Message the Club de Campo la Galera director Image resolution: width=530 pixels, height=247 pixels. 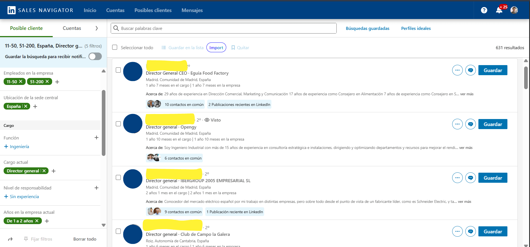click(470, 231)
